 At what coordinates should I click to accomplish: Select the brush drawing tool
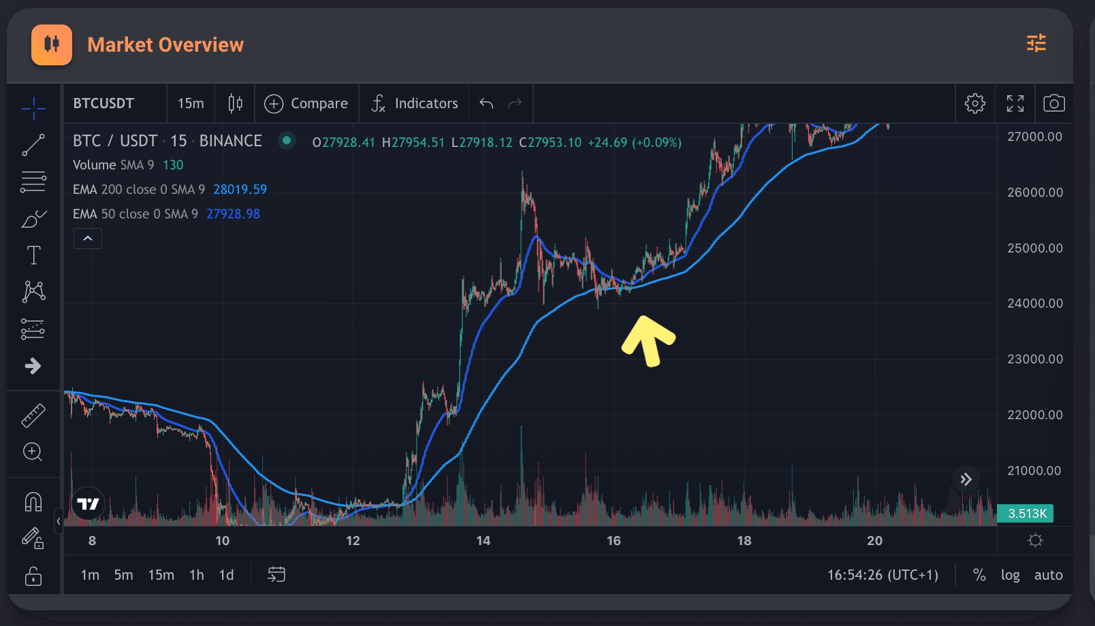(x=33, y=219)
